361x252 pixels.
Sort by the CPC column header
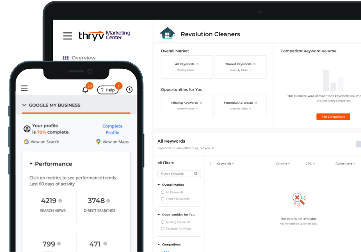[x=308, y=163]
